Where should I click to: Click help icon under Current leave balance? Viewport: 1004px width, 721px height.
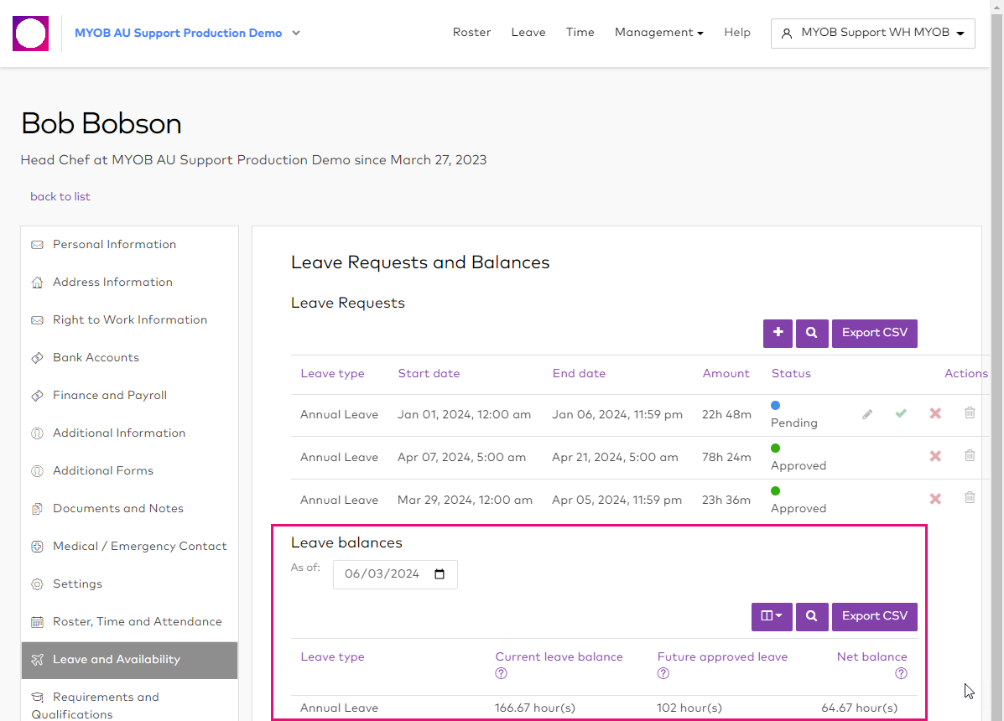501,673
